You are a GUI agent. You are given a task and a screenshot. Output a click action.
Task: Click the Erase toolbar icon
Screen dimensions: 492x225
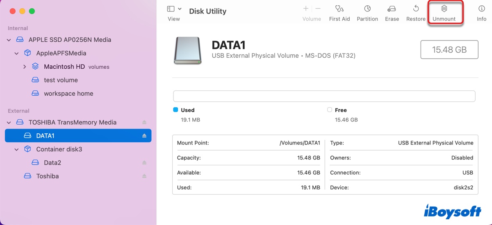click(392, 9)
